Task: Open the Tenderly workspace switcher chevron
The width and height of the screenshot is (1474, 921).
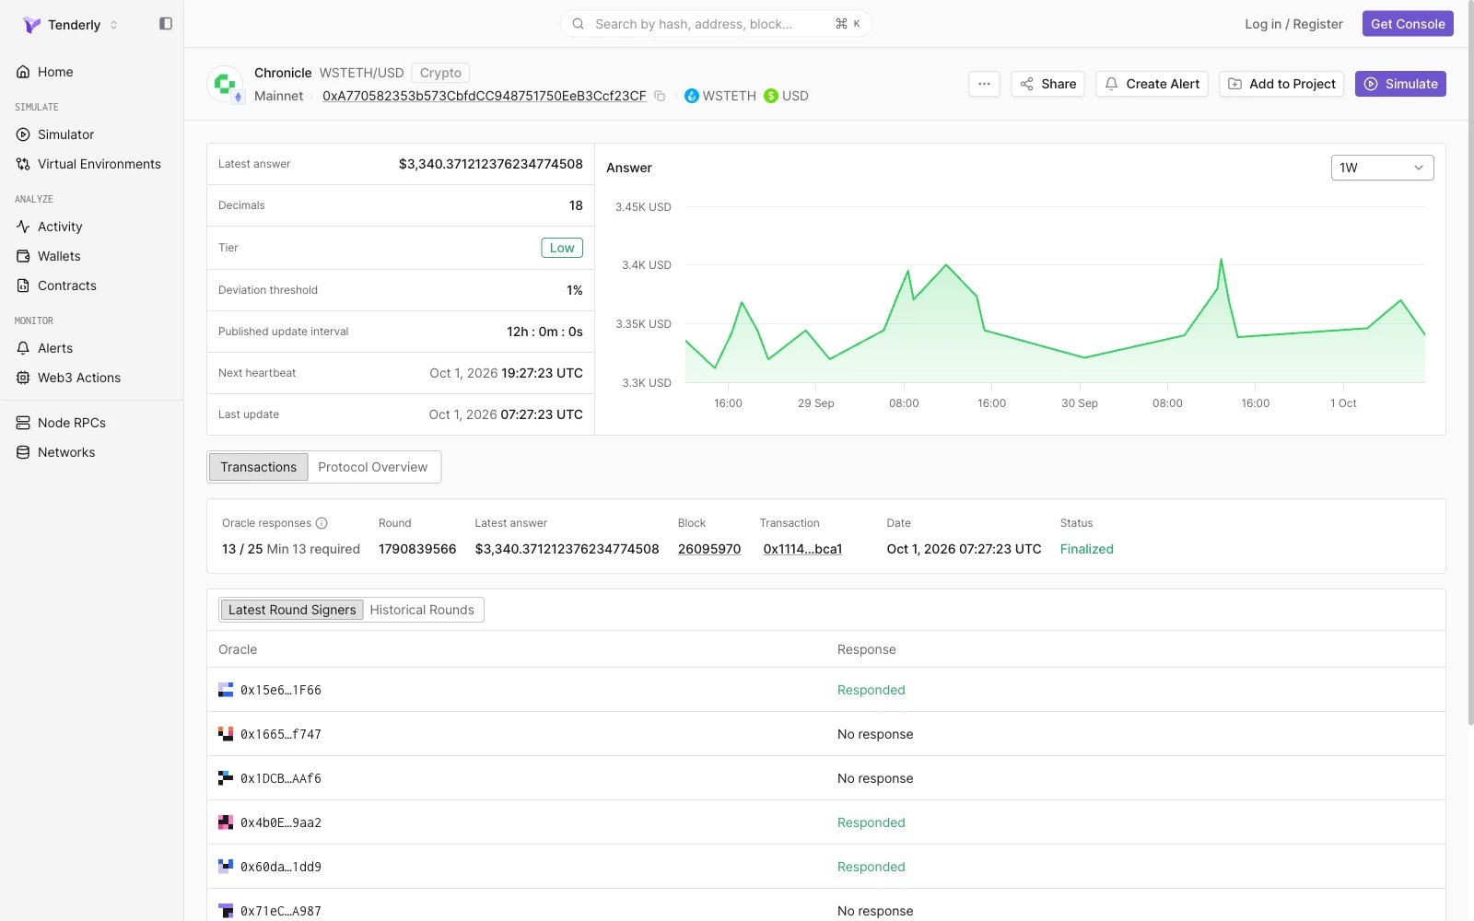Action: coord(113,25)
